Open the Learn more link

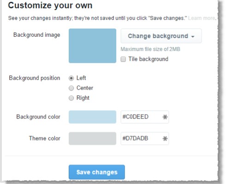(202, 18)
